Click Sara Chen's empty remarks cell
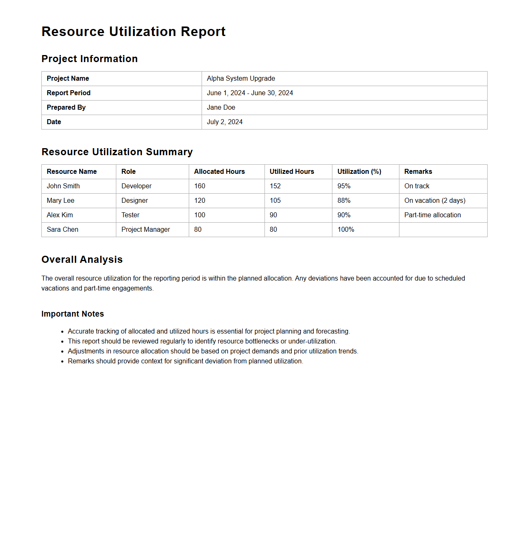 point(443,230)
